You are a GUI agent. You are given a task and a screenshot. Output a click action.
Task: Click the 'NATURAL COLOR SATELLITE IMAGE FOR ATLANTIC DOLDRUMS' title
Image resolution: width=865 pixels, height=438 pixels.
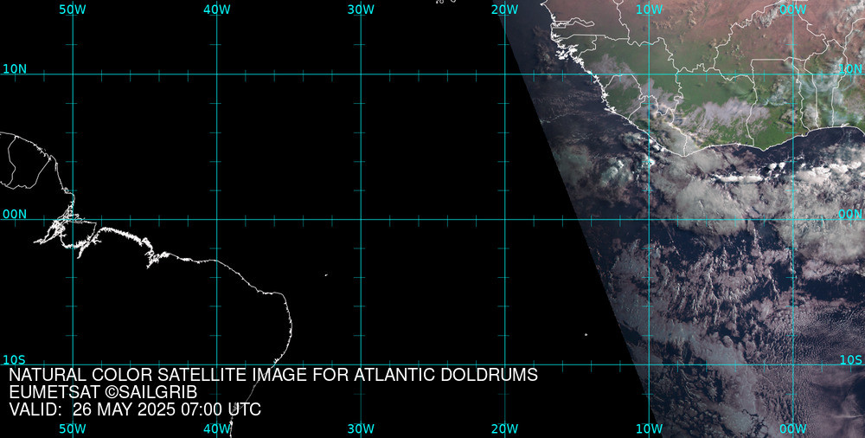273,375
